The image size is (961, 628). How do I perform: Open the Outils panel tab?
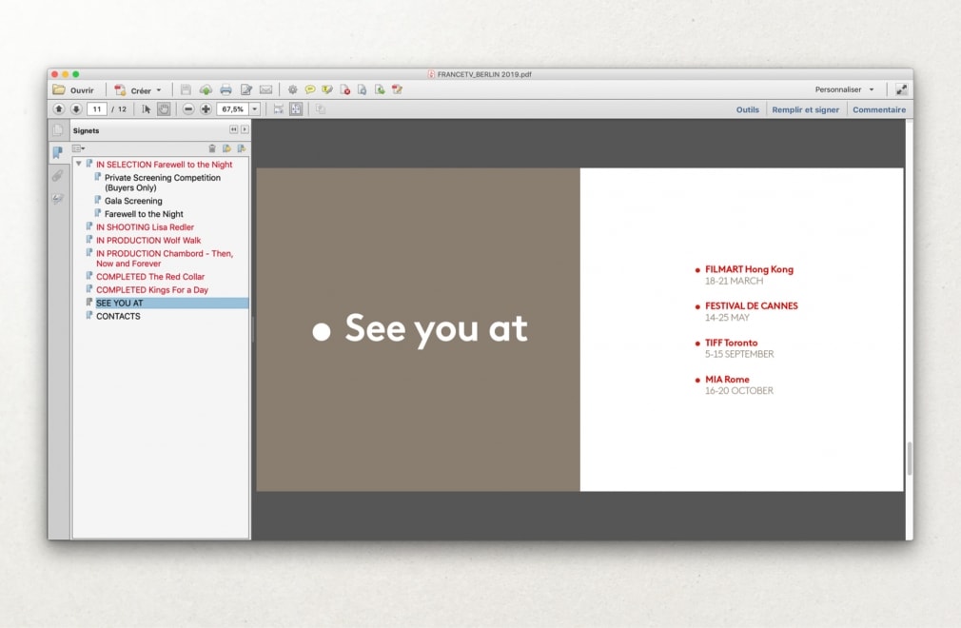pos(747,109)
